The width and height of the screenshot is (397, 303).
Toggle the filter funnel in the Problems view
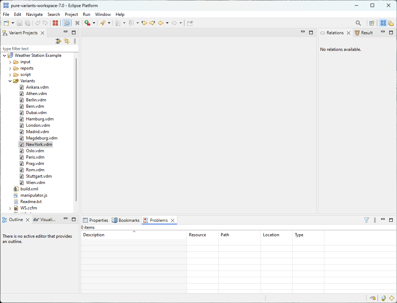[366, 220]
